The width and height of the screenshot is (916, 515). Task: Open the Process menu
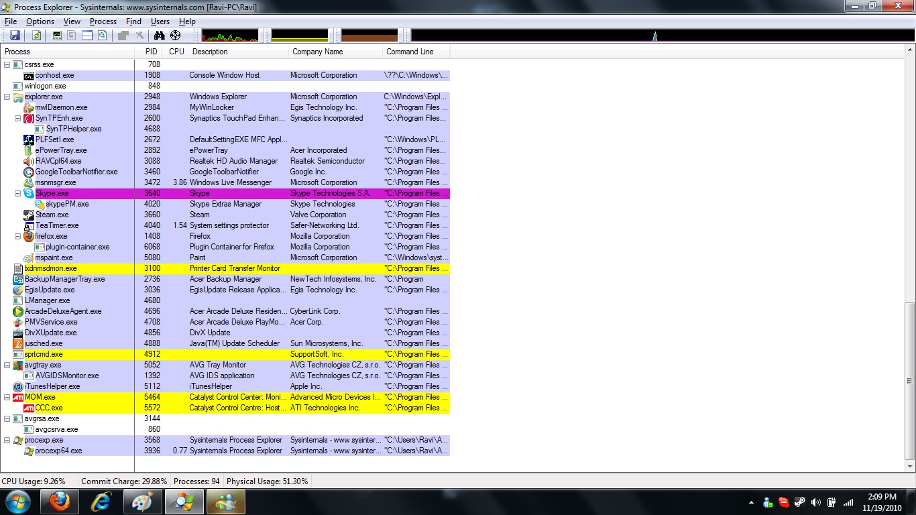[103, 21]
